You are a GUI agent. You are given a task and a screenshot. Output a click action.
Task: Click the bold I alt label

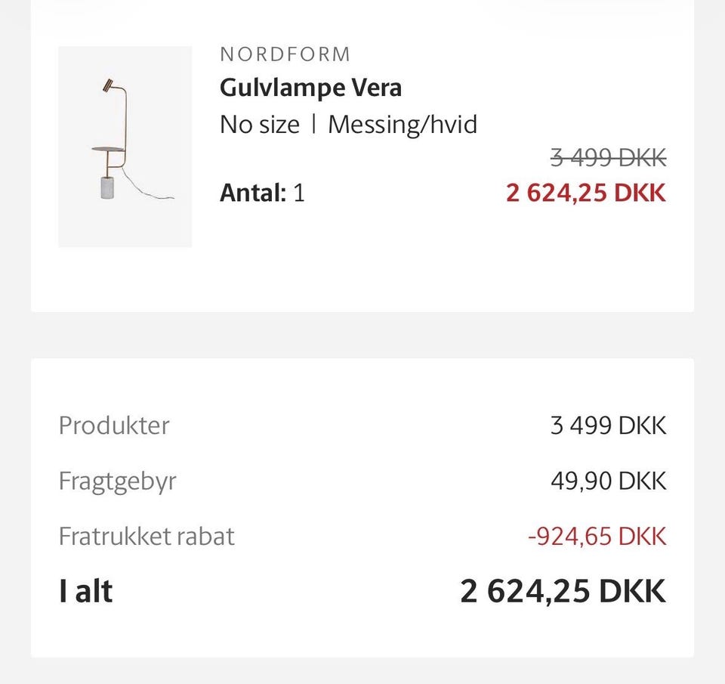point(85,591)
